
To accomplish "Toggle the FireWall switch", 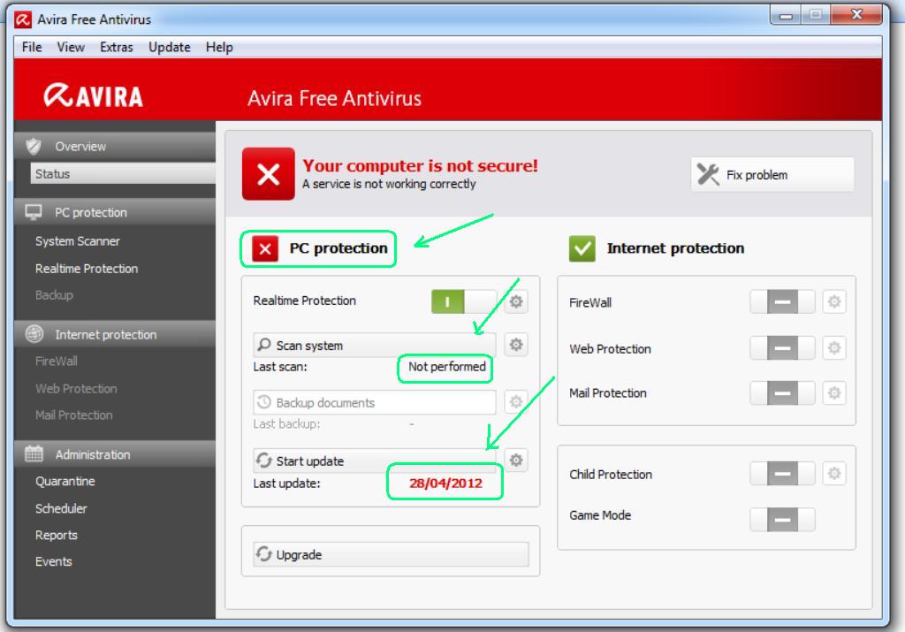I will (782, 301).
